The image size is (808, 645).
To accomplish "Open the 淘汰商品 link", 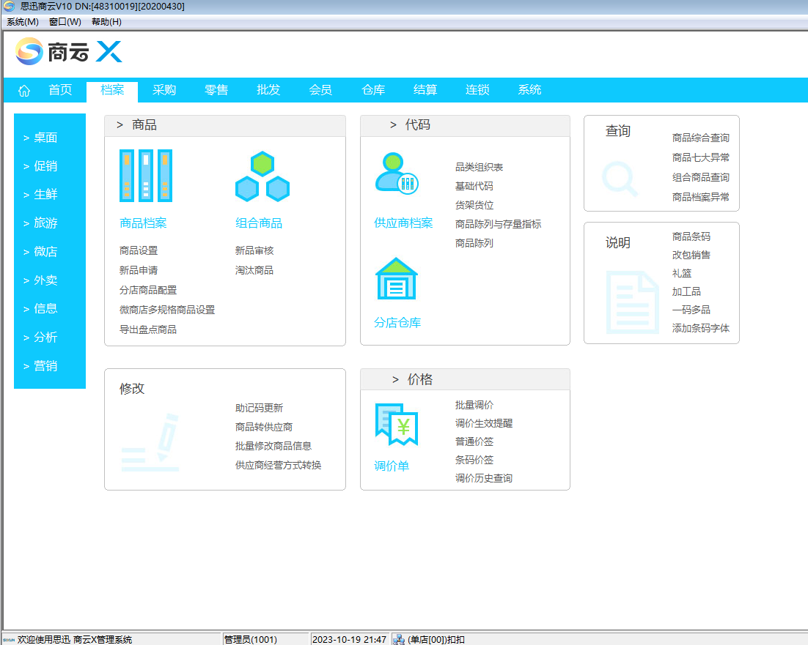I will pyautogui.click(x=254, y=270).
